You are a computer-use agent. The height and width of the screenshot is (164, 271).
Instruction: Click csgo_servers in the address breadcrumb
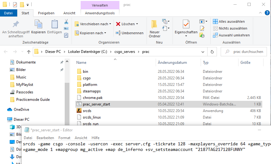coord(125,52)
